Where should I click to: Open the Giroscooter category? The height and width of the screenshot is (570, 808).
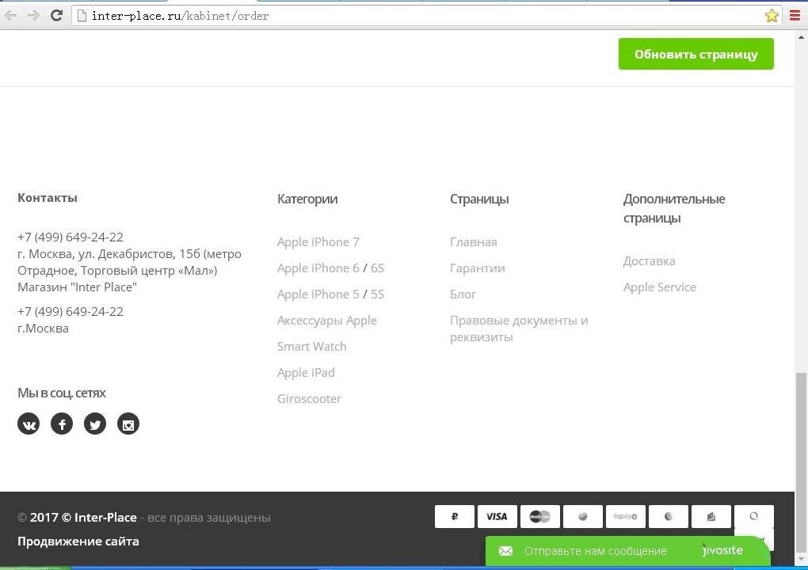(309, 399)
